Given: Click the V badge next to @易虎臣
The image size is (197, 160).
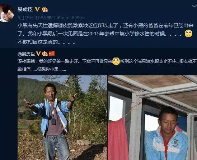Looking at the screenshot, I should [x=38, y=54].
